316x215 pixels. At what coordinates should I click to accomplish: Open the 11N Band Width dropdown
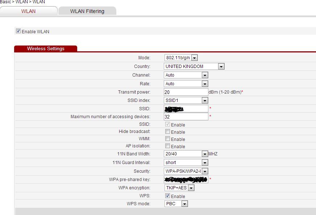pos(186,154)
